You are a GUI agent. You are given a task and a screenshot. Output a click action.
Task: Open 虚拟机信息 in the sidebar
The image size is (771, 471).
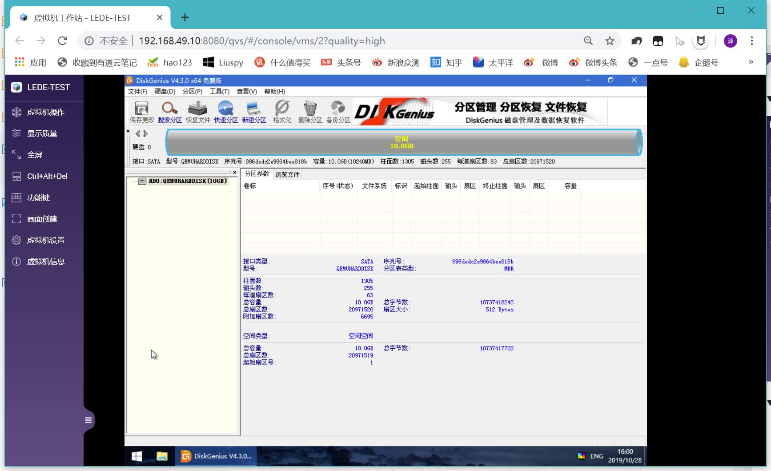click(x=44, y=262)
